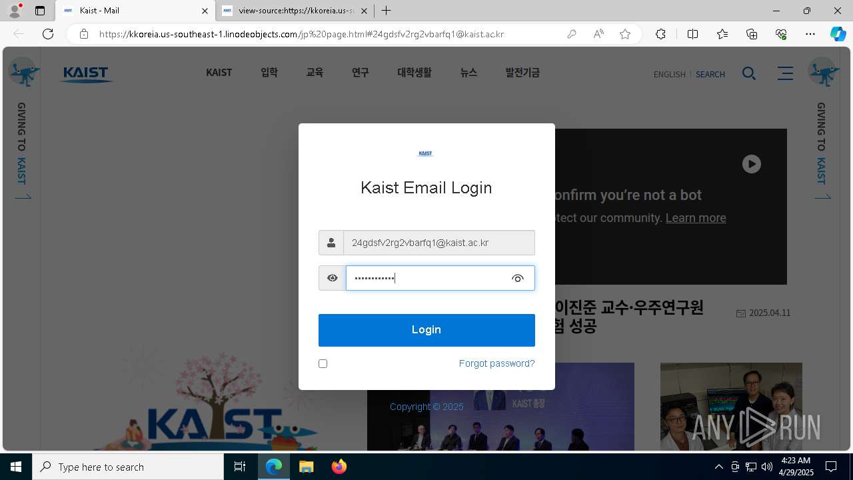Open Browser essentials heart icon
Image resolution: width=853 pixels, height=480 pixels.
[x=781, y=34]
